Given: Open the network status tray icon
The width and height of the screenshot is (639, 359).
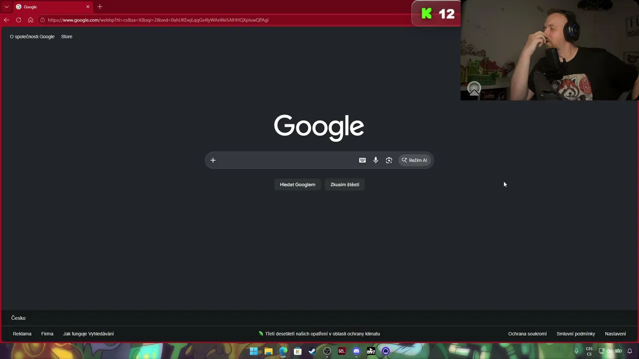Looking at the screenshot, I should click(602, 351).
